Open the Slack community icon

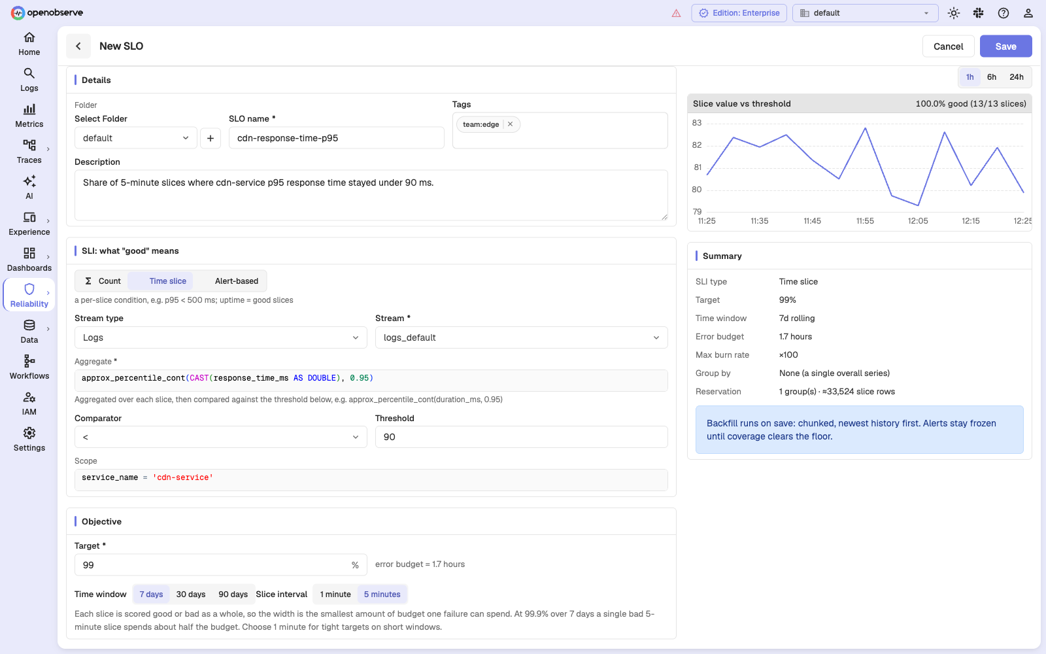(x=979, y=13)
